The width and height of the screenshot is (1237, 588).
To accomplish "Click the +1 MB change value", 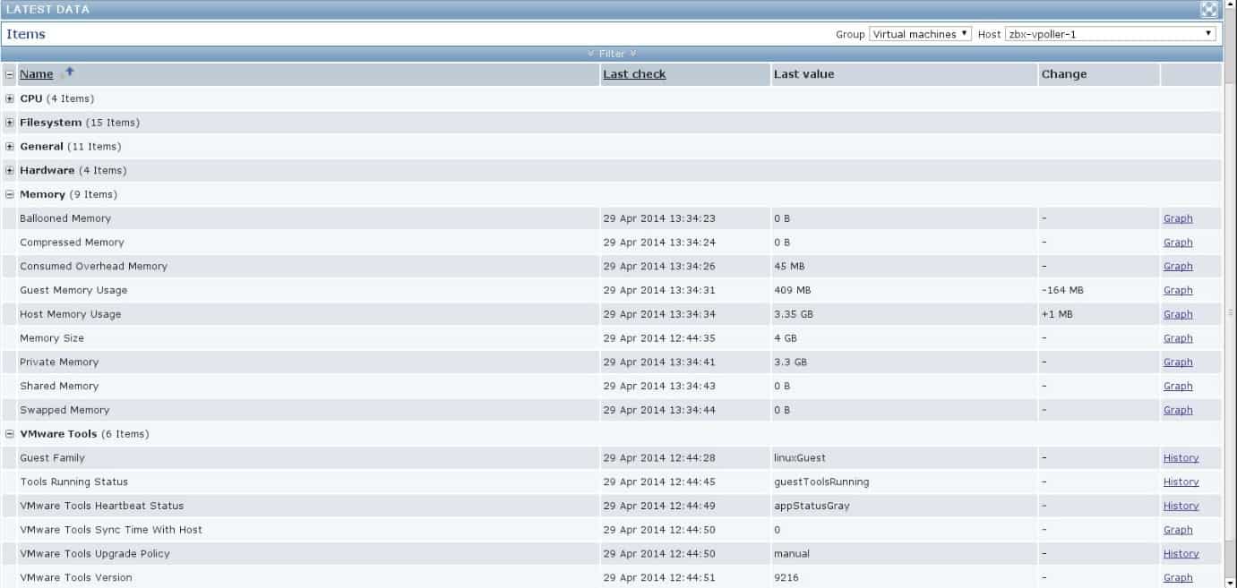I will (x=1057, y=314).
